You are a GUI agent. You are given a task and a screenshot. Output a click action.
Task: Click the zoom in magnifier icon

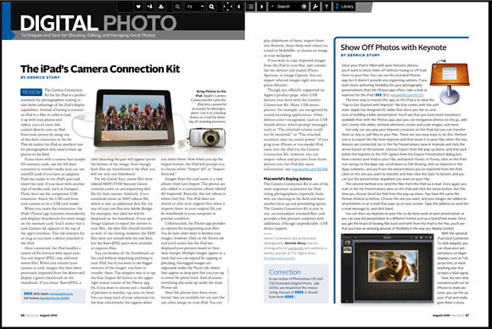coord(211,7)
